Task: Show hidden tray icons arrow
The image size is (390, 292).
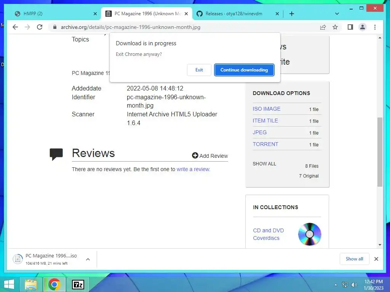Action: (x=336, y=285)
